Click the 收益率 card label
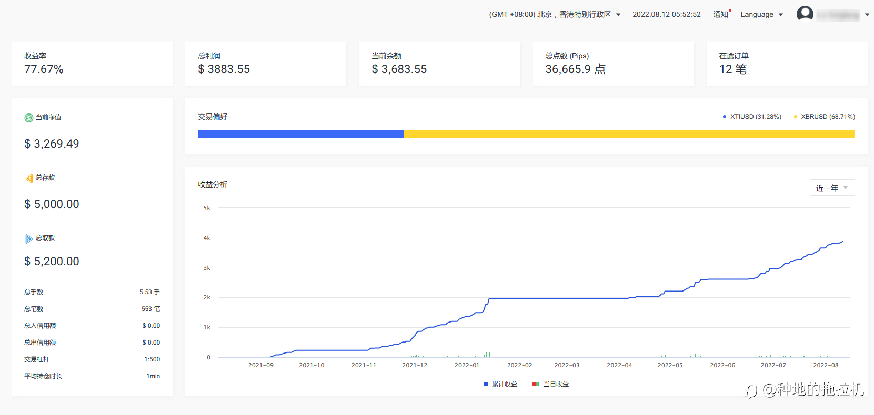The height and width of the screenshot is (415, 874). [35, 56]
